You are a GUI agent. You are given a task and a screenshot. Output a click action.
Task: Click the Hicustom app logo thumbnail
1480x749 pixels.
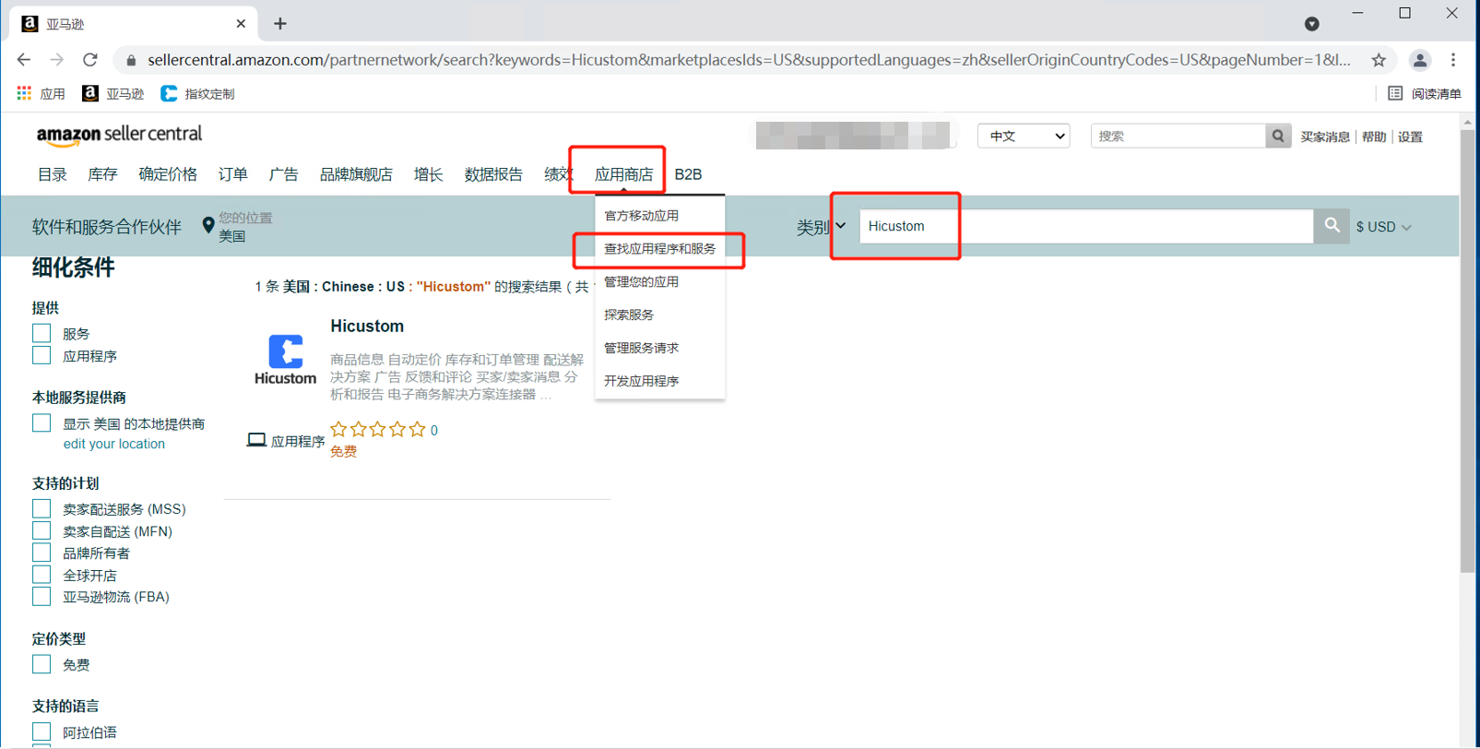[285, 360]
